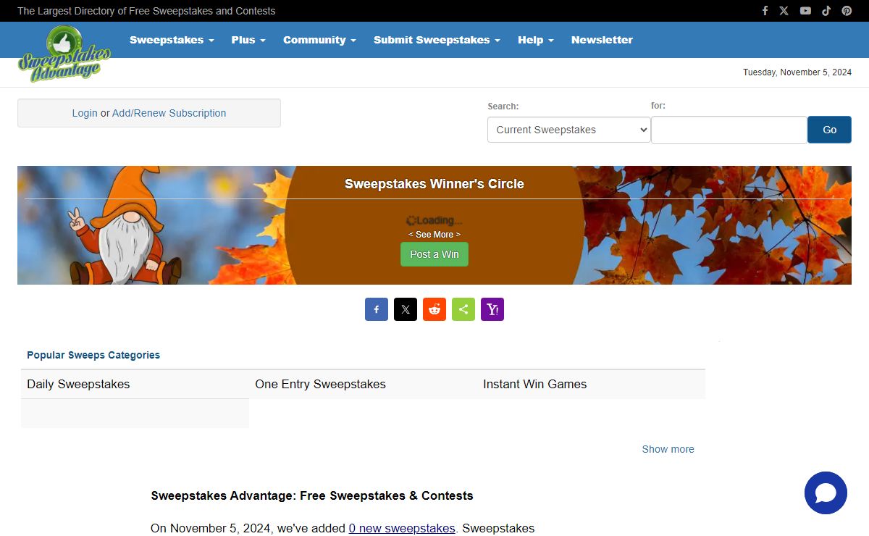The image size is (869, 536).
Task: Open the X (Twitter) icon in top bar
Action: [784, 11]
